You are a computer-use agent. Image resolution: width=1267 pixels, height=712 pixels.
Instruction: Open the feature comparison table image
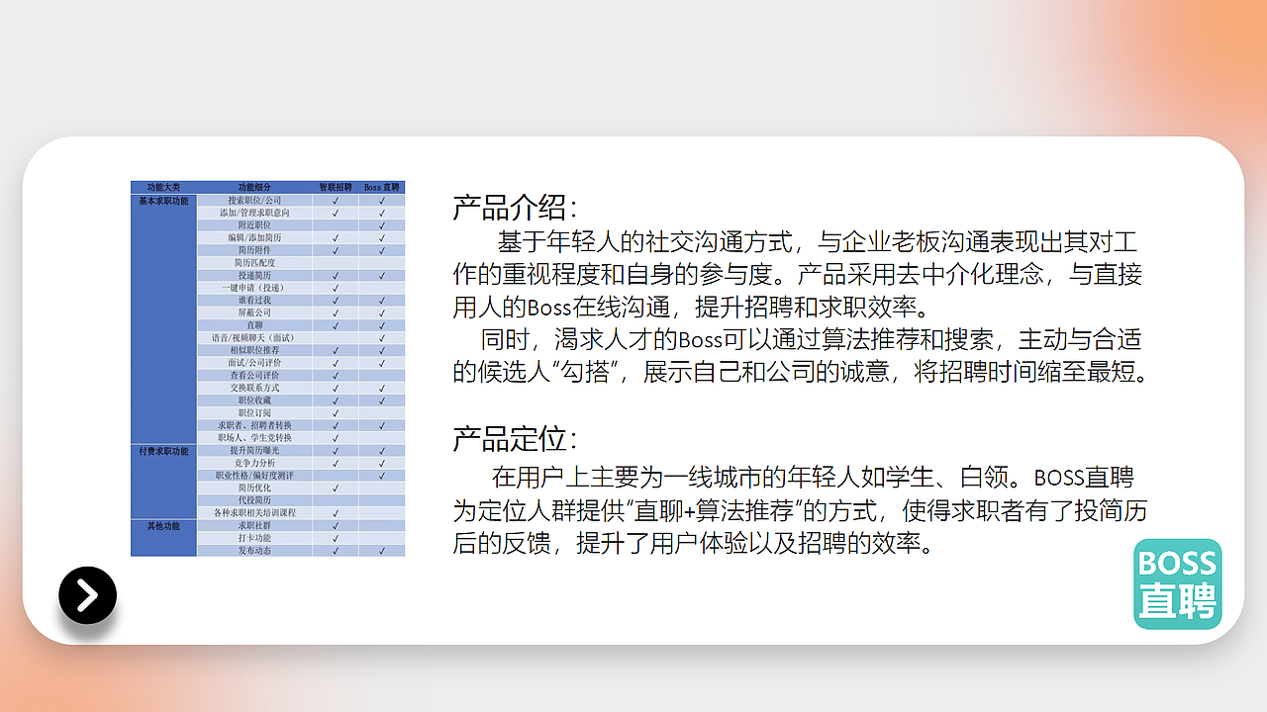point(267,369)
